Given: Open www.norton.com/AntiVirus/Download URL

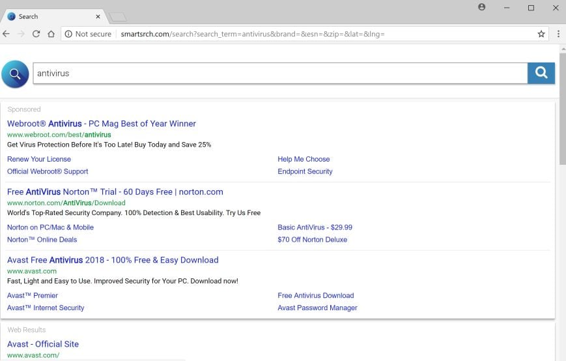Looking at the screenshot, I should 66,203.
